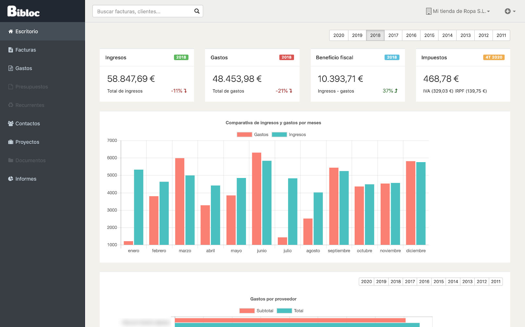Focus the Buscar facturas search field
This screenshot has height=327, width=525.
(x=148, y=11)
